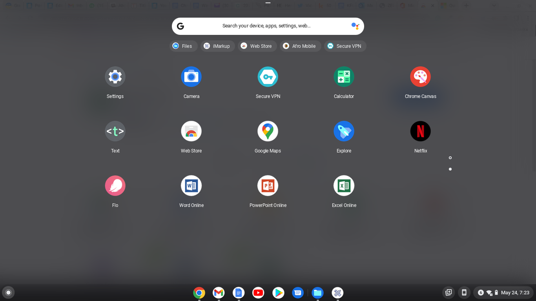Open Google Docs from the shelf
The height and width of the screenshot is (301, 536).
(x=239, y=293)
